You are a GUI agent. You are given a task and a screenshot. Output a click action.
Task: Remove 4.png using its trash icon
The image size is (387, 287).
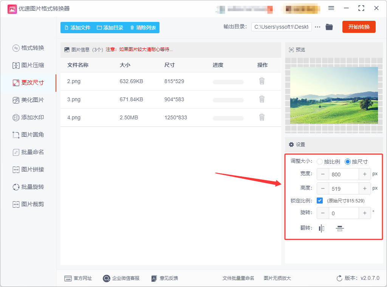[262, 117]
